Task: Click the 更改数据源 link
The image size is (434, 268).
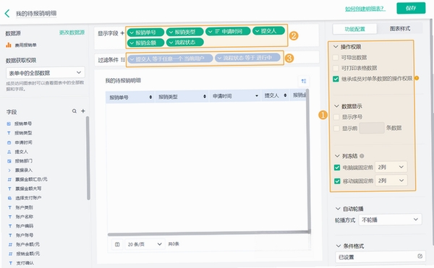Action: pyautogui.click(x=72, y=33)
